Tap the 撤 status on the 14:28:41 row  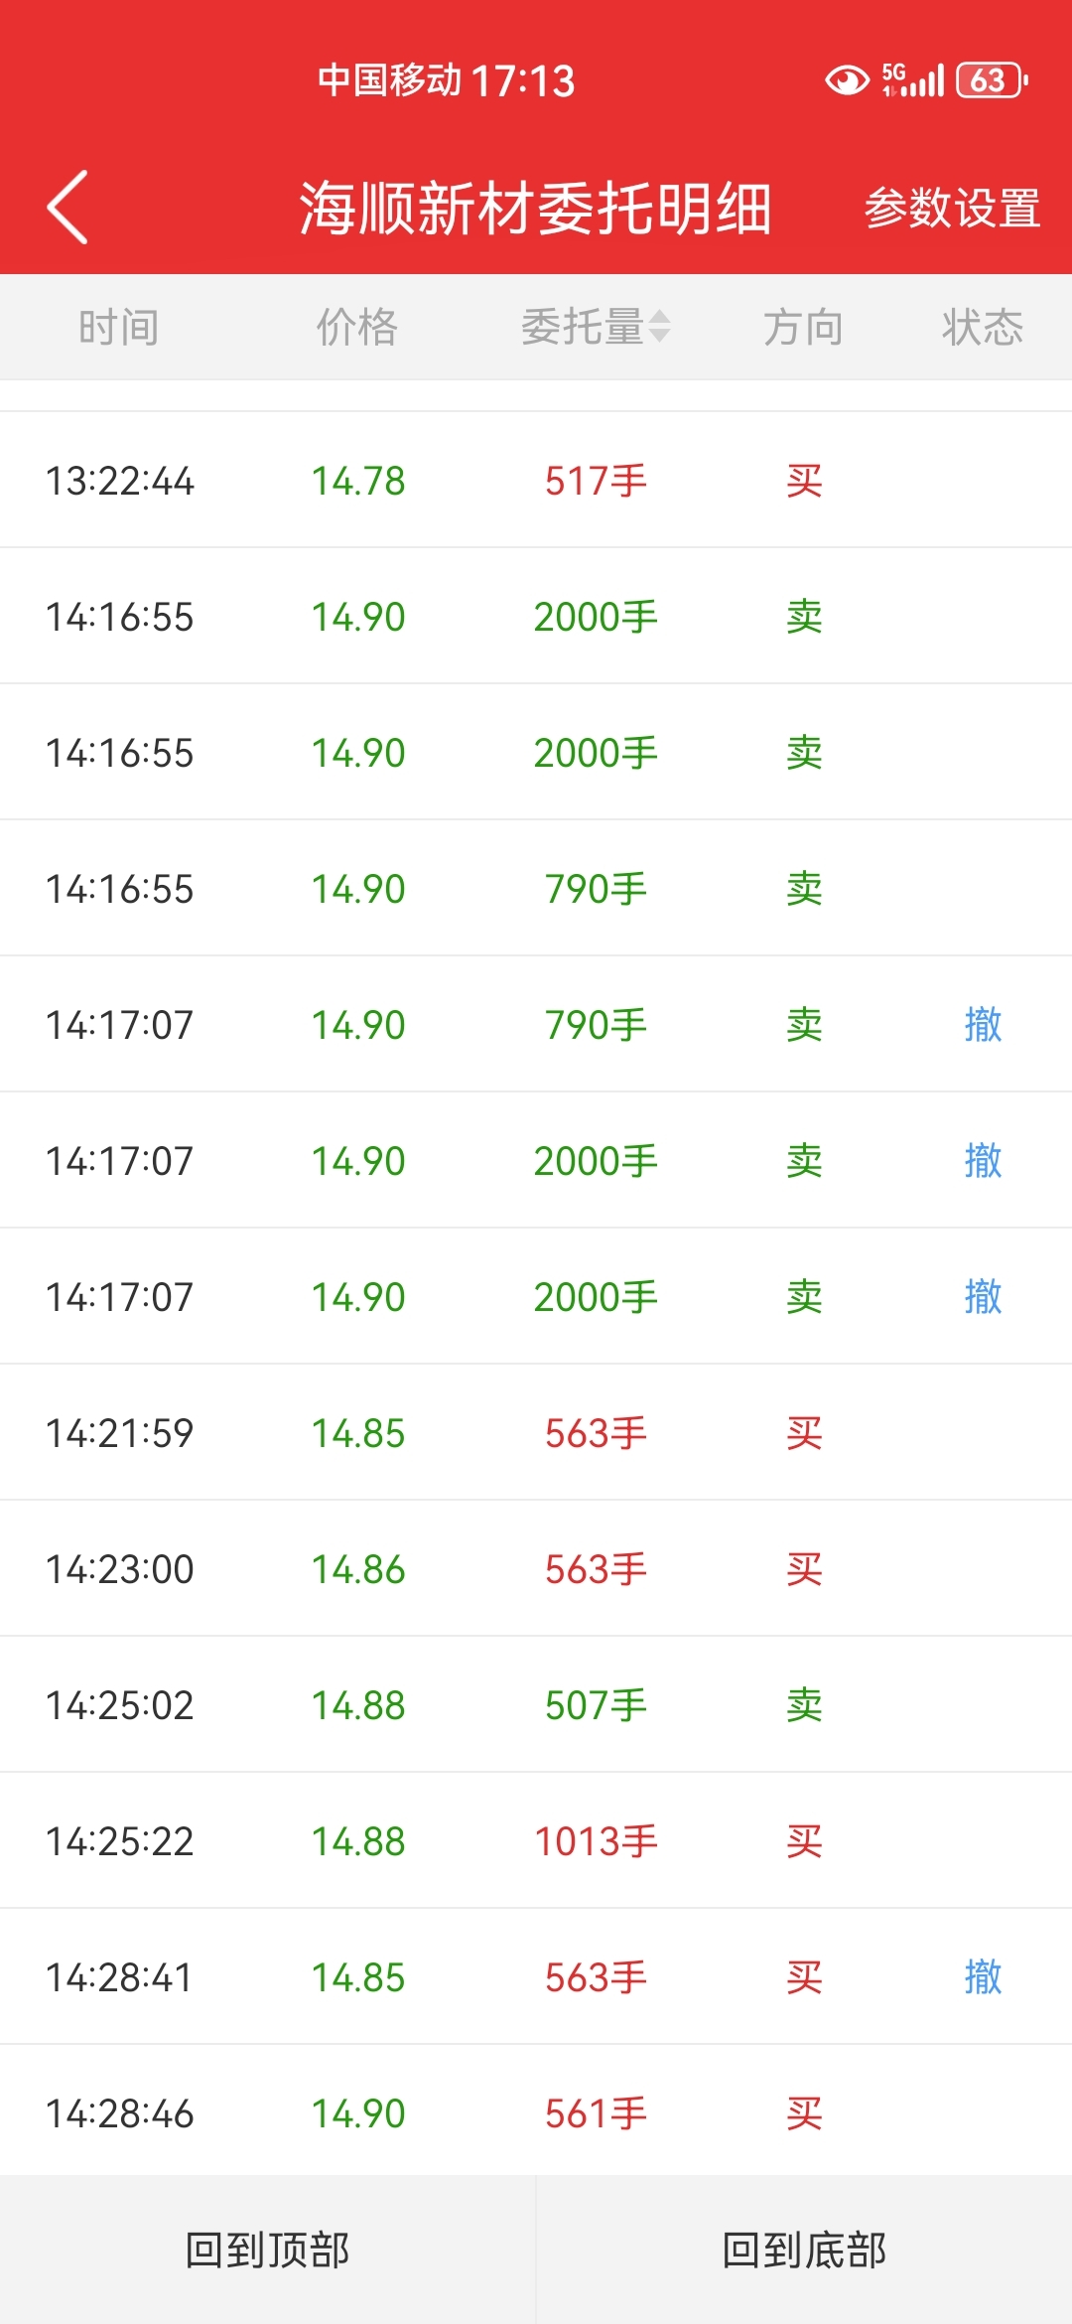coord(983,1976)
